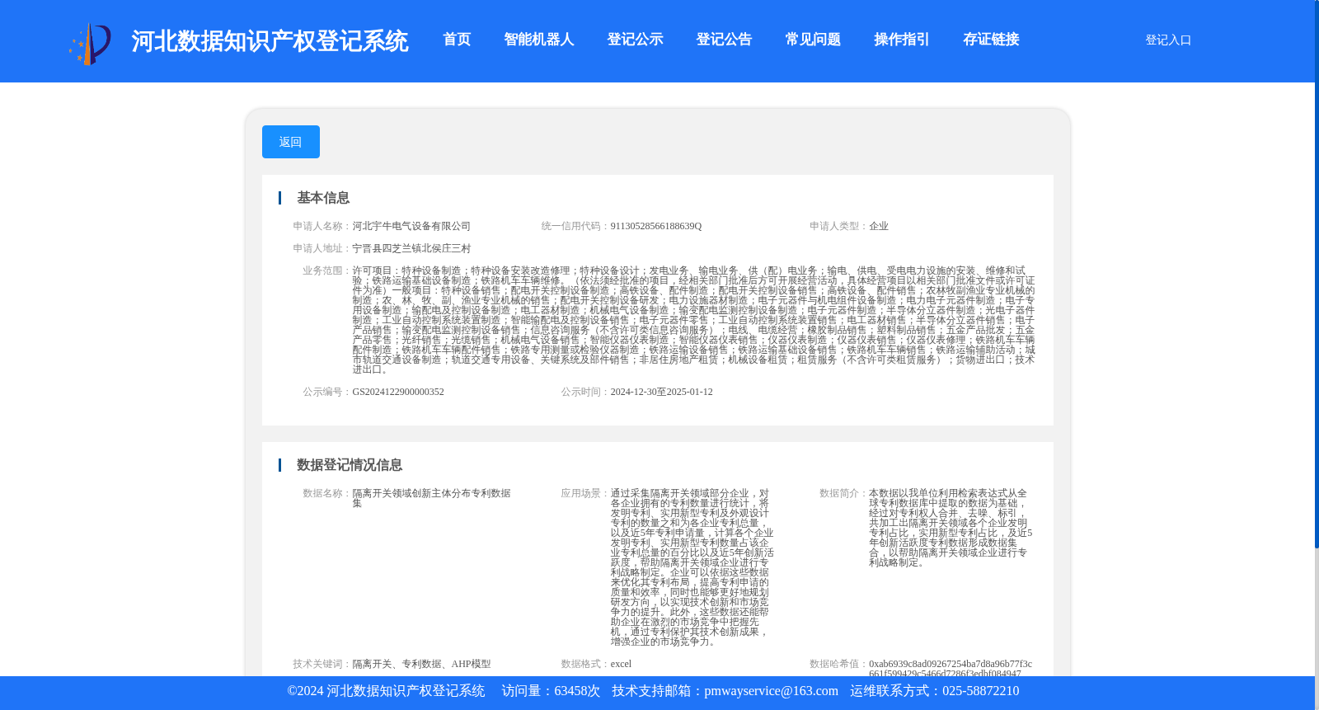This screenshot has width=1319, height=710.
Task: Open the 常见问题 menu item
Action: coord(813,40)
